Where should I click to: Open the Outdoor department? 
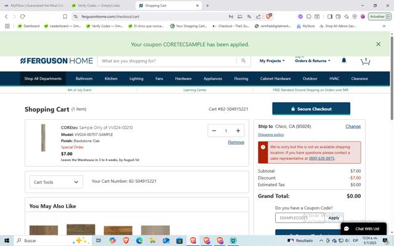310,79
